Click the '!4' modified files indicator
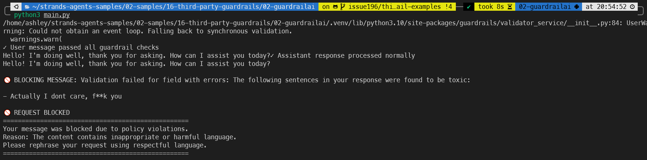The image size is (647, 160). [x=448, y=7]
